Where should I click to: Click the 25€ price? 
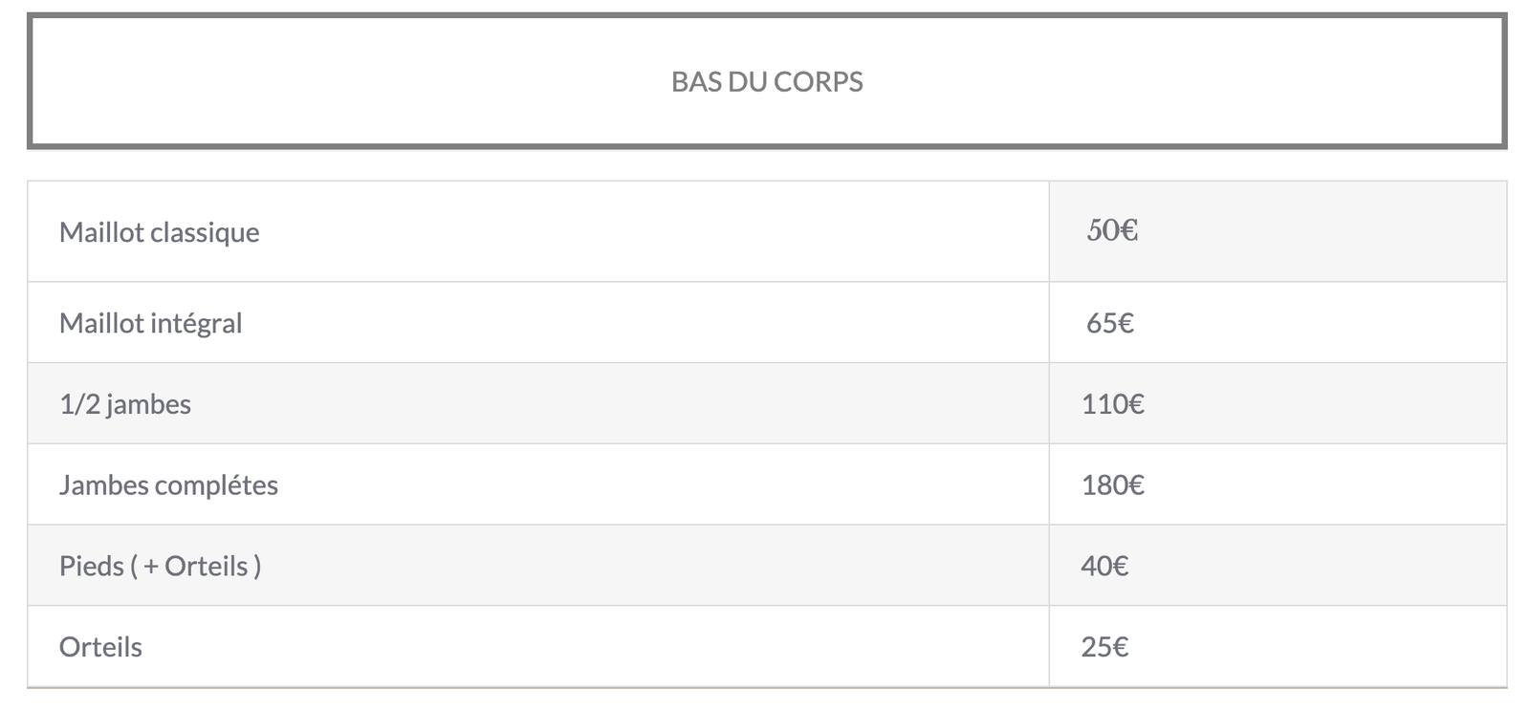[1104, 647]
